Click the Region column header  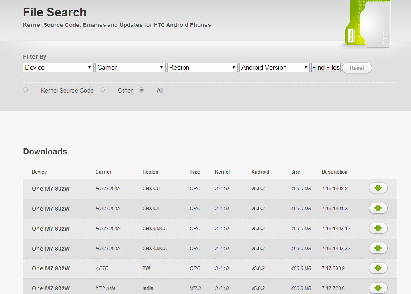click(150, 172)
